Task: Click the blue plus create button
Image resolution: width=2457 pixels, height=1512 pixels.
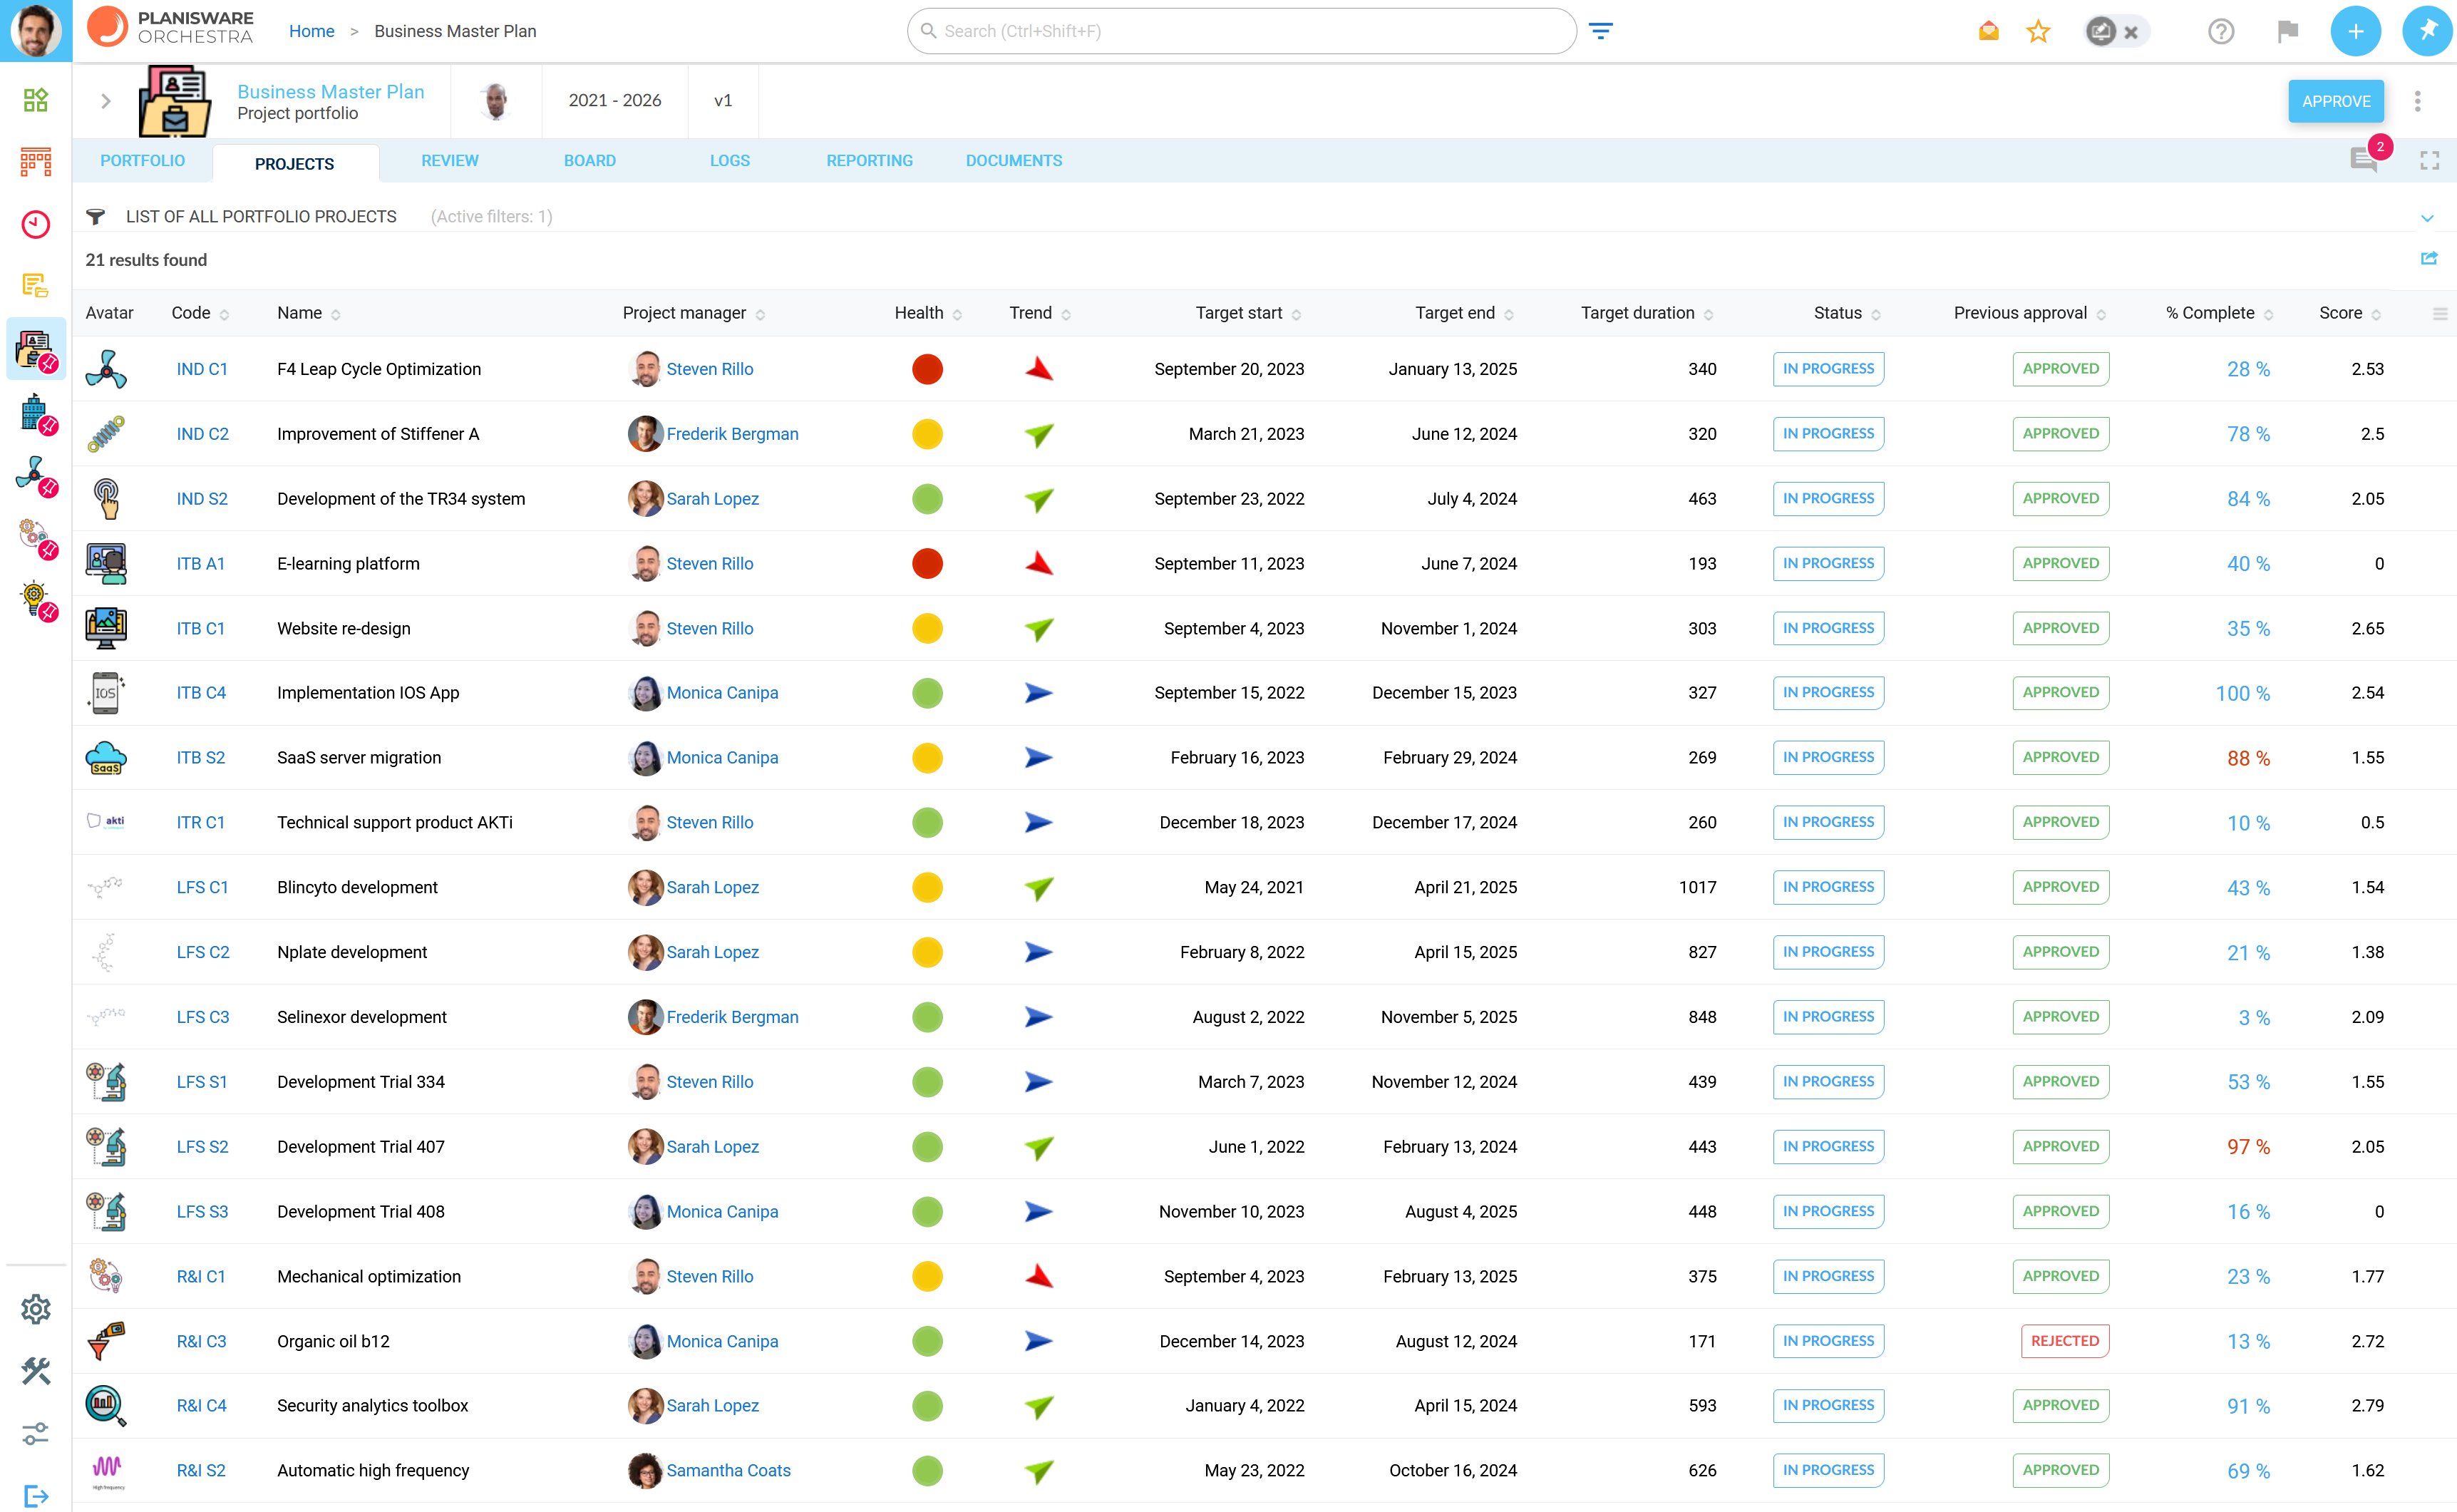Action: pyautogui.click(x=2356, y=31)
